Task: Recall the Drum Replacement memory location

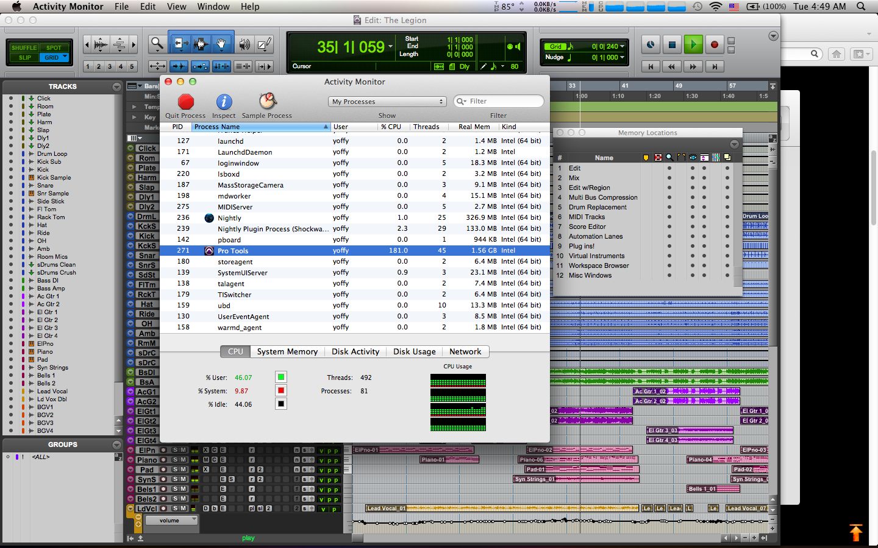Action: pyautogui.click(x=598, y=207)
